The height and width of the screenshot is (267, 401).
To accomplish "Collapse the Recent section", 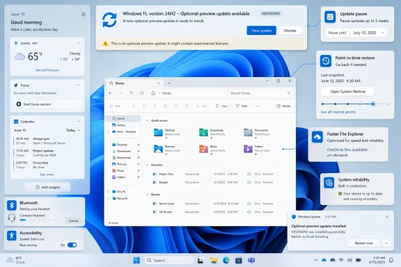I will (148, 195).
